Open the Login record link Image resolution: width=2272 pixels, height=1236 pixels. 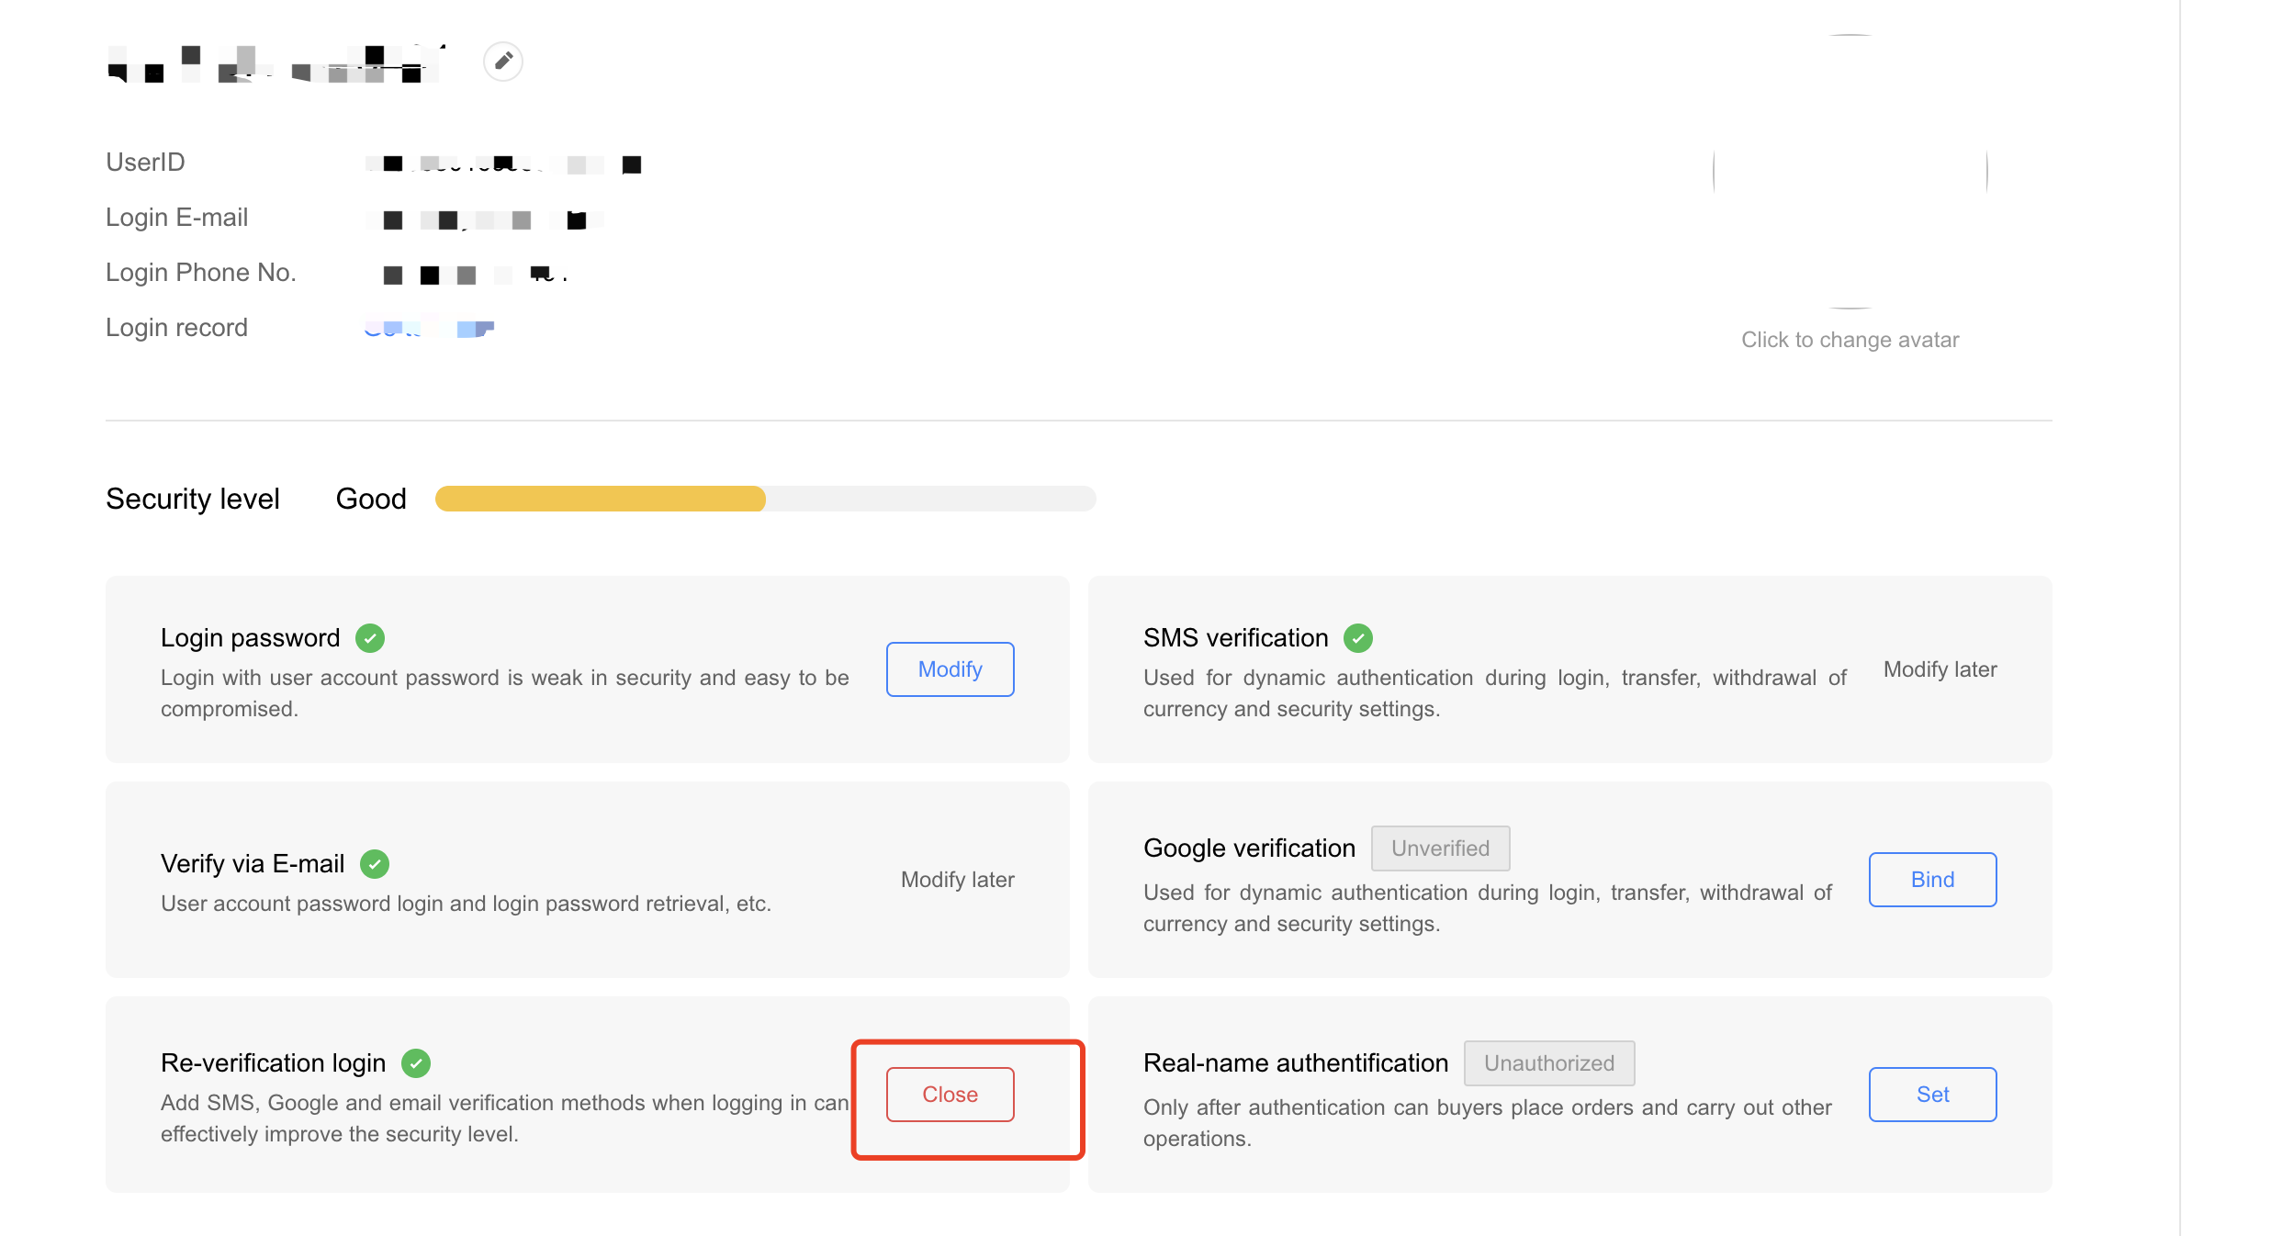point(429,328)
